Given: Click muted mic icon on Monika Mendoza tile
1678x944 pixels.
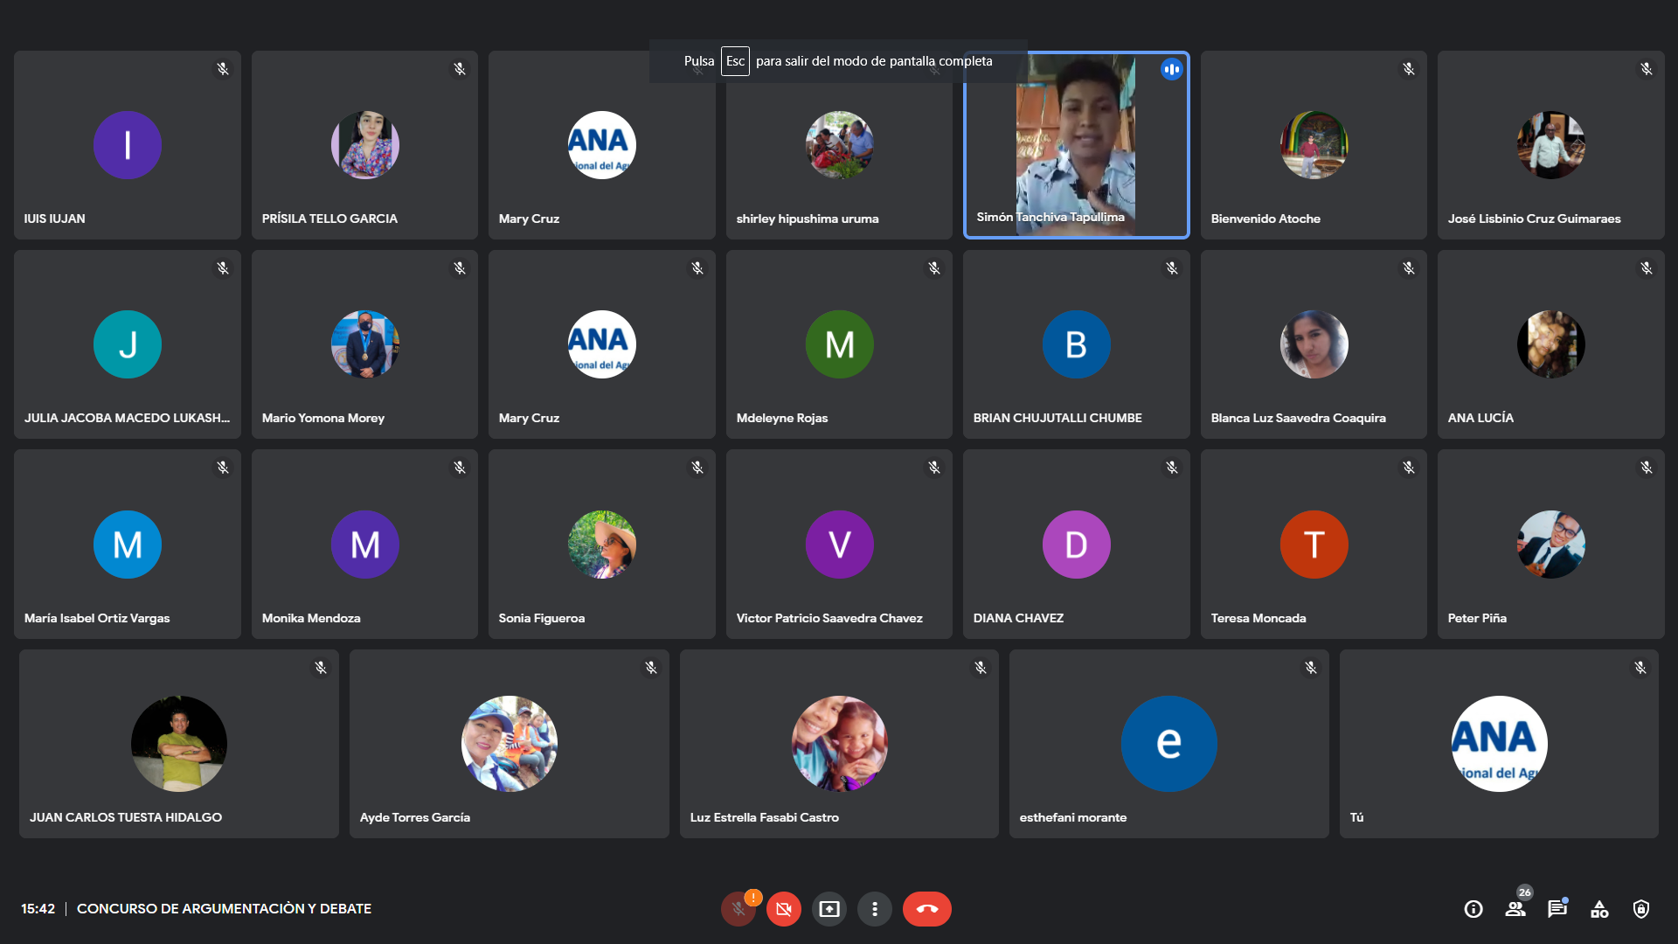Looking at the screenshot, I should click(x=460, y=468).
